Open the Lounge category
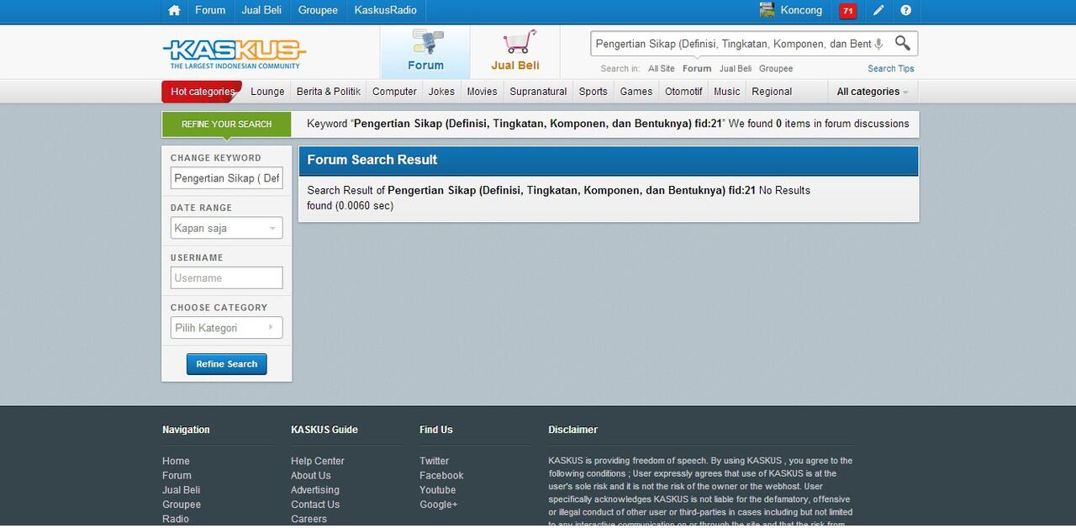Screen dimensions: 1076x528 coord(267,92)
